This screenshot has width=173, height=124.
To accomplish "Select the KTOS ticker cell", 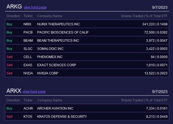I will coord(28,117).
